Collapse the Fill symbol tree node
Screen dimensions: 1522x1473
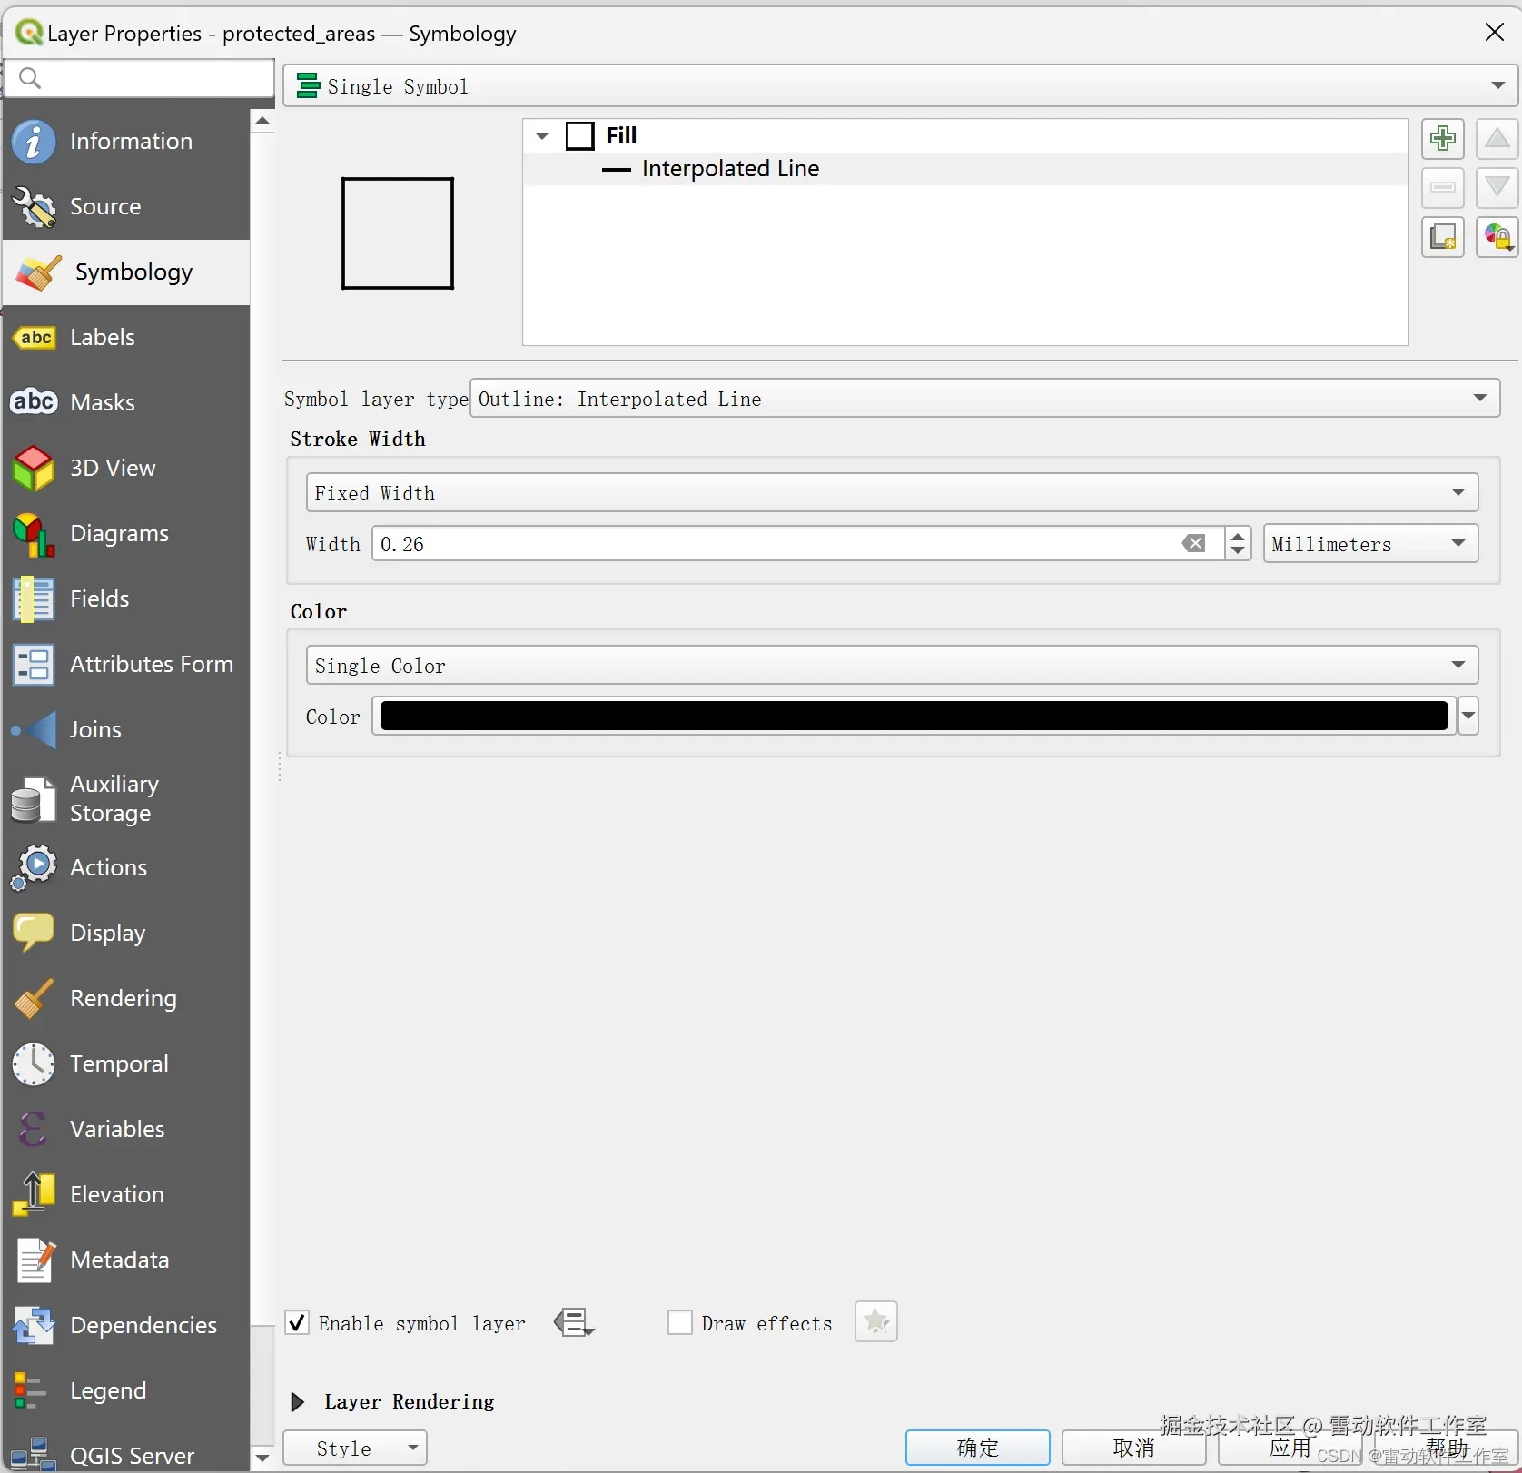pos(542,136)
